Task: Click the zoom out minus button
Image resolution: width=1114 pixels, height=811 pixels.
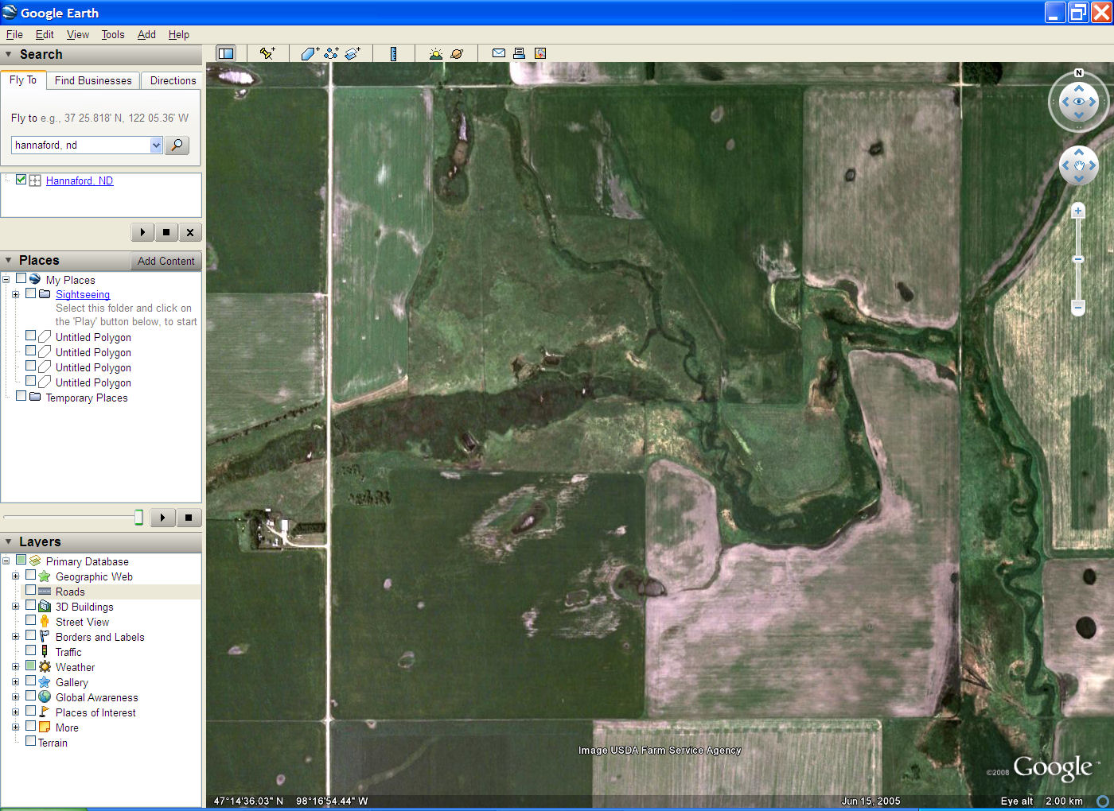Action: (x=1078, y=307)
